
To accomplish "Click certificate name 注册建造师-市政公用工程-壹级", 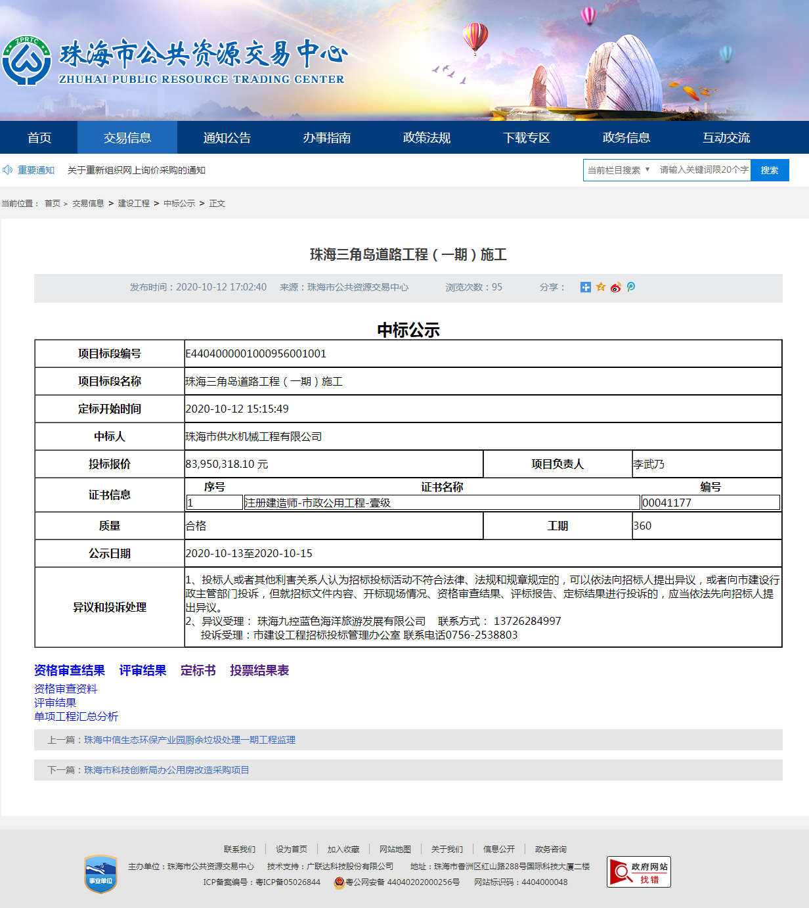I will click(x=318, y=503).
